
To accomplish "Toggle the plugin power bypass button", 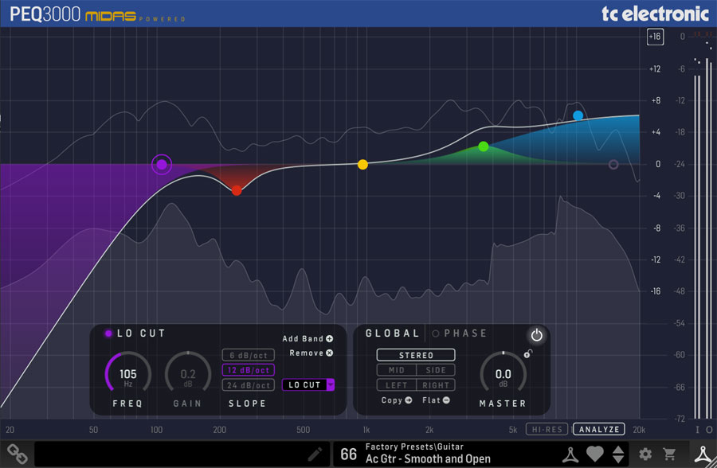I will pyautogui.click(x=536, y=335).
